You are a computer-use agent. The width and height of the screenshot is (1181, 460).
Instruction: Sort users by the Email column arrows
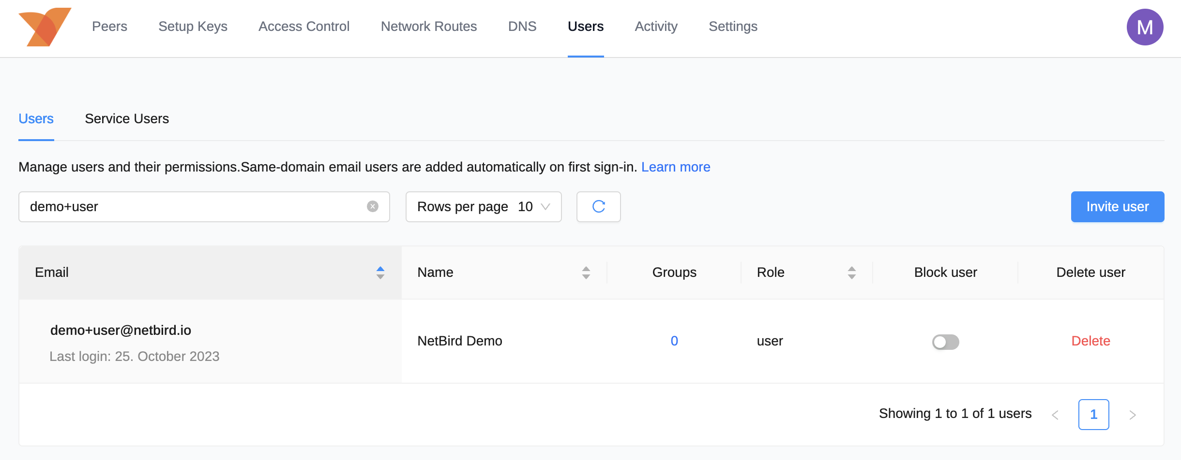click(x=380, y=273)
